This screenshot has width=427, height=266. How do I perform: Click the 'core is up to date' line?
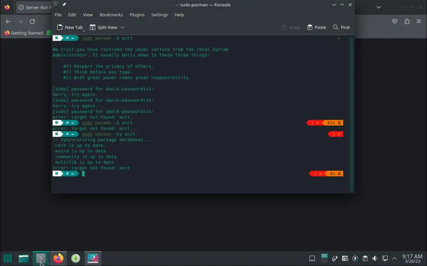[79, 145]
